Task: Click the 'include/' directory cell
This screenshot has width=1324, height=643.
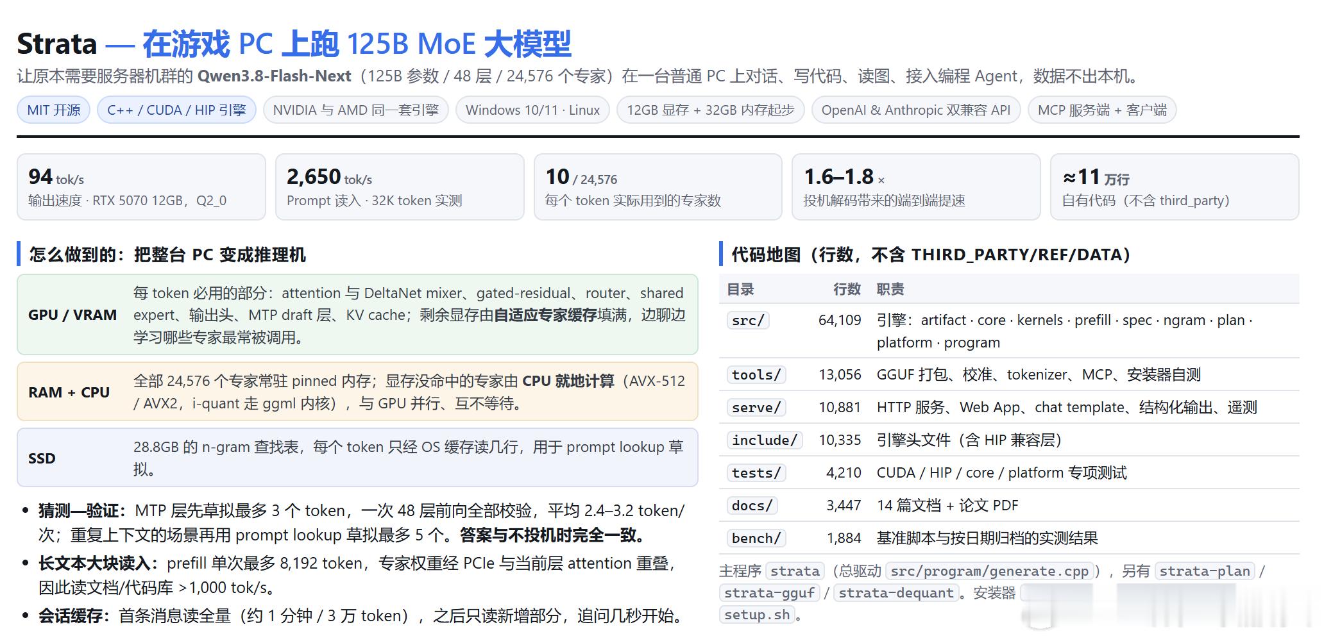Action: [x=765, y=440]
